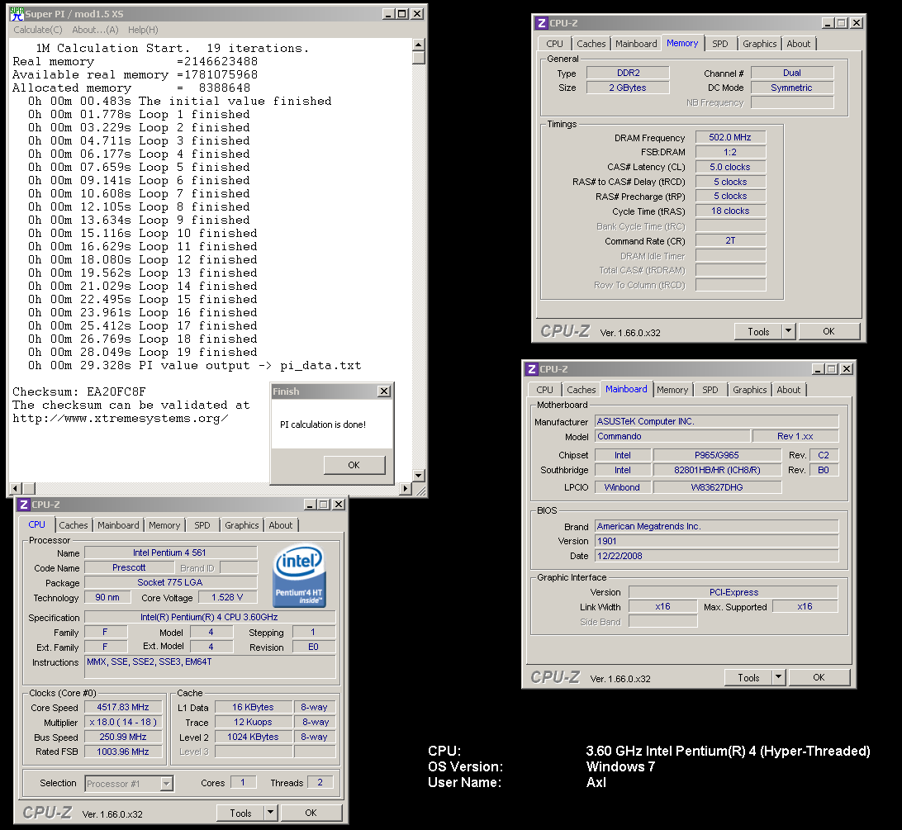Click the Commando model field
Viewport: 902px width, 830px height.
coord(672,437)
